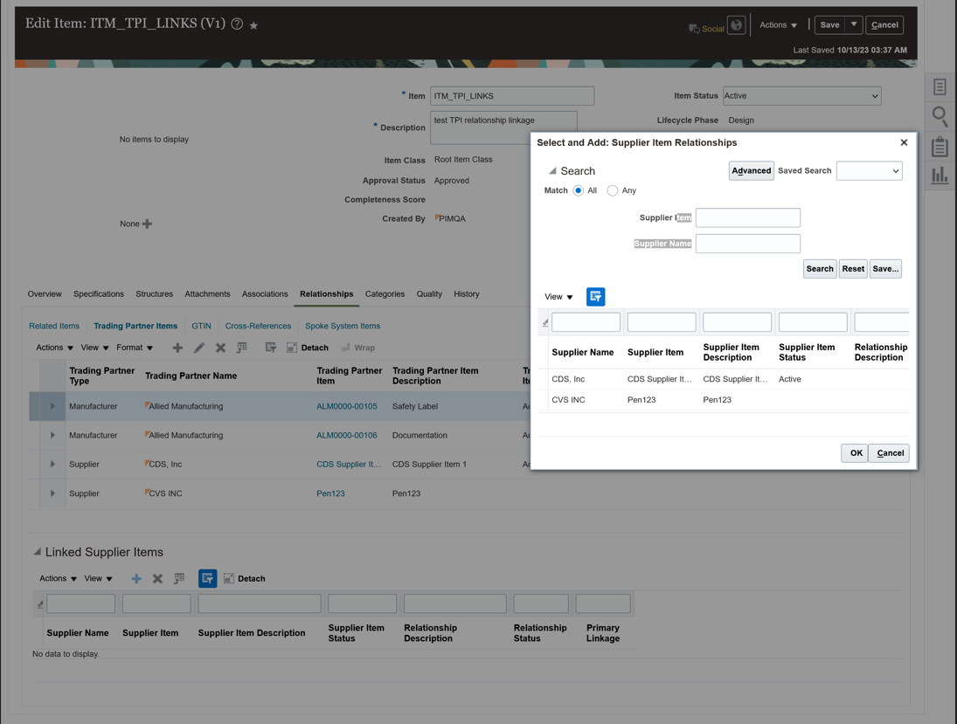Select the Match All radio button
The image size is (957, 724).
[x=578, y=190]
